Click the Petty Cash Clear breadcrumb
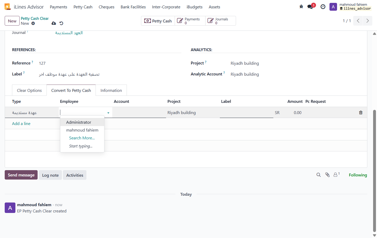Screen dimensions: 377x238 click(35, 19)
